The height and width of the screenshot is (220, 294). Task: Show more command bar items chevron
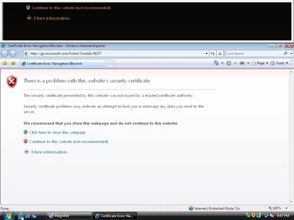[292, 61]
